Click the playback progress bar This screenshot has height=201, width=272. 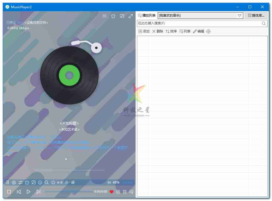click(x=68, y=192)
